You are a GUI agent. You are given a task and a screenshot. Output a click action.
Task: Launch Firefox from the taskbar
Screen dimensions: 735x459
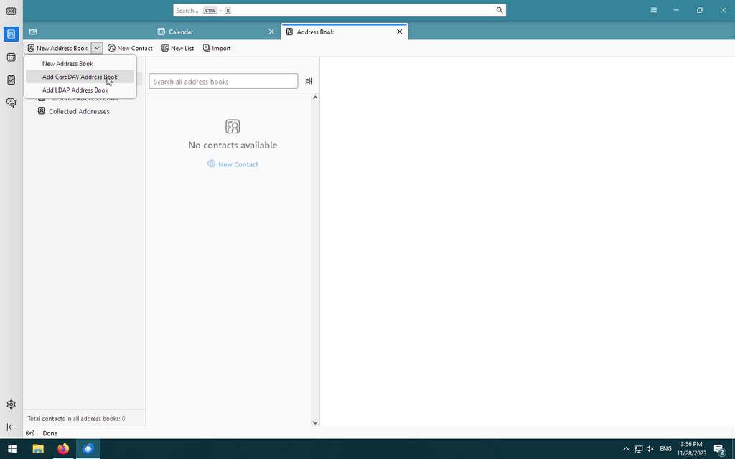pyautogui.click(x=63, y=449)
